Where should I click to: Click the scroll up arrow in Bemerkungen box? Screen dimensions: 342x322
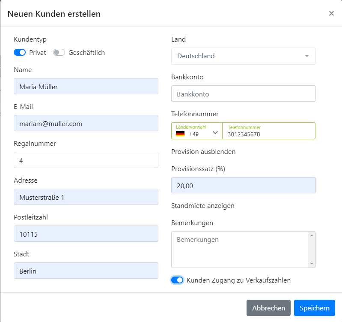(312, 235)
